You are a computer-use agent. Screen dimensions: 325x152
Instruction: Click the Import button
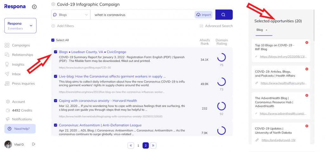(x=203, y=15)
